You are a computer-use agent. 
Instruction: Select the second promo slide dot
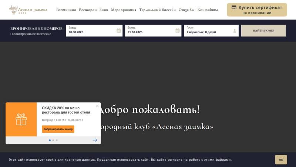(53, 140)
